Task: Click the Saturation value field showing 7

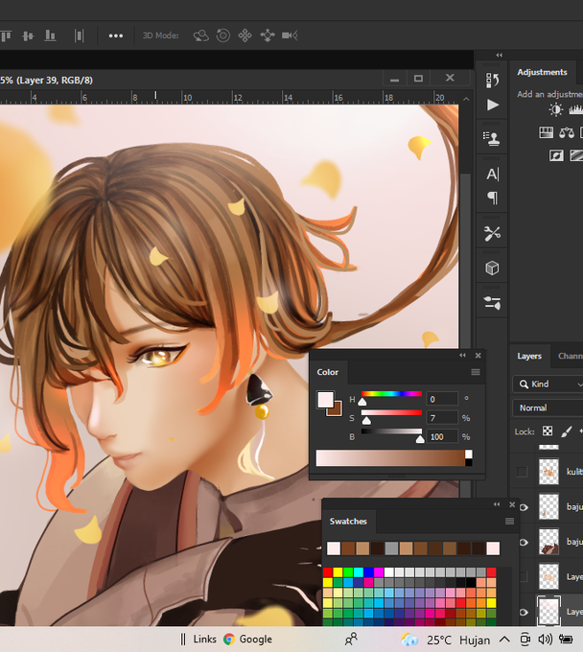Action: click(x=442, y=418)
